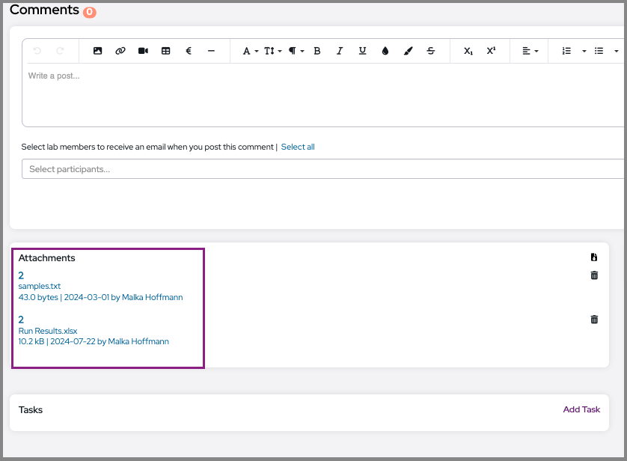Insert a table in the post
The width and height of the screenshot is (627, 461).
click(166, 51)
